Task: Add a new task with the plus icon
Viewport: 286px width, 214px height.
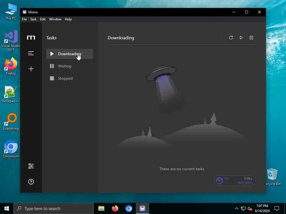Action: pos(31,69)
